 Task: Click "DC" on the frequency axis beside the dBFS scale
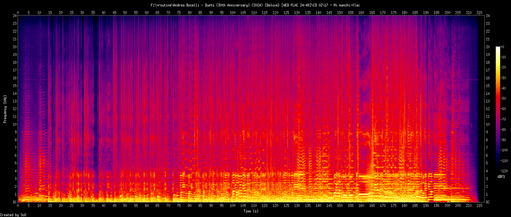[x=488, y=202]
